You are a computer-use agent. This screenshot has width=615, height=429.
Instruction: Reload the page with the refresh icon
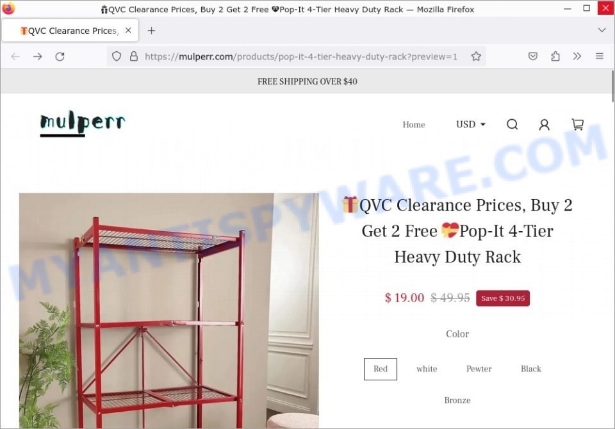[x=60, y=56]
